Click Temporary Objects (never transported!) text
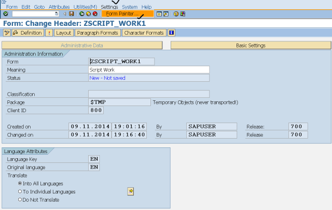Screen dimensions: 332x210 click(x=196, y=102)
